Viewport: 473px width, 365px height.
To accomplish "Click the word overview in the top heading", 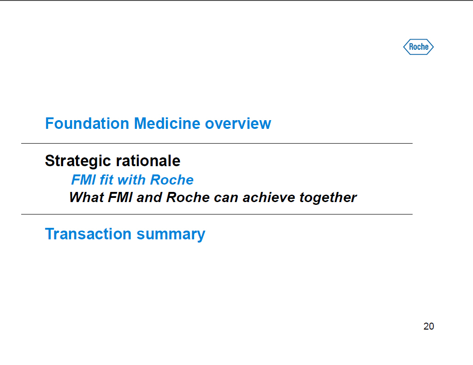I will [238, 124].
